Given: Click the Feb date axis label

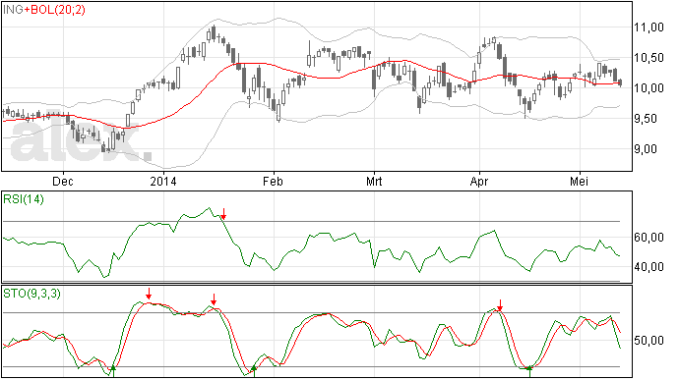Looking at the screenshot, I should [x=273, y=181].
